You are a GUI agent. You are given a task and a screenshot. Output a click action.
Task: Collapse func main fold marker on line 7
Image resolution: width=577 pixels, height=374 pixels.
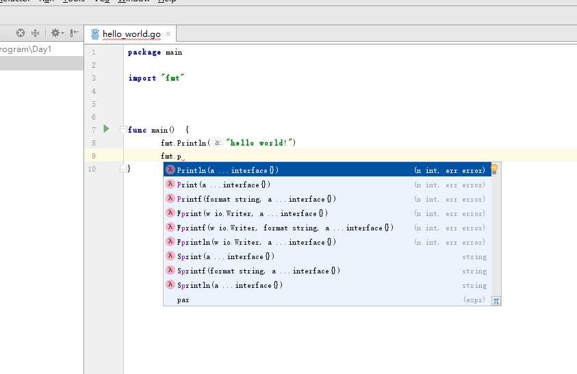[x=123, y=129]
